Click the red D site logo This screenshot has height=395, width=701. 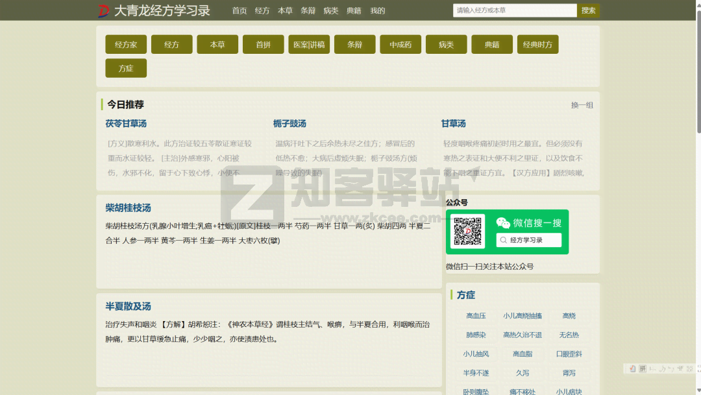pyautogui.click(x=104, y=10)
